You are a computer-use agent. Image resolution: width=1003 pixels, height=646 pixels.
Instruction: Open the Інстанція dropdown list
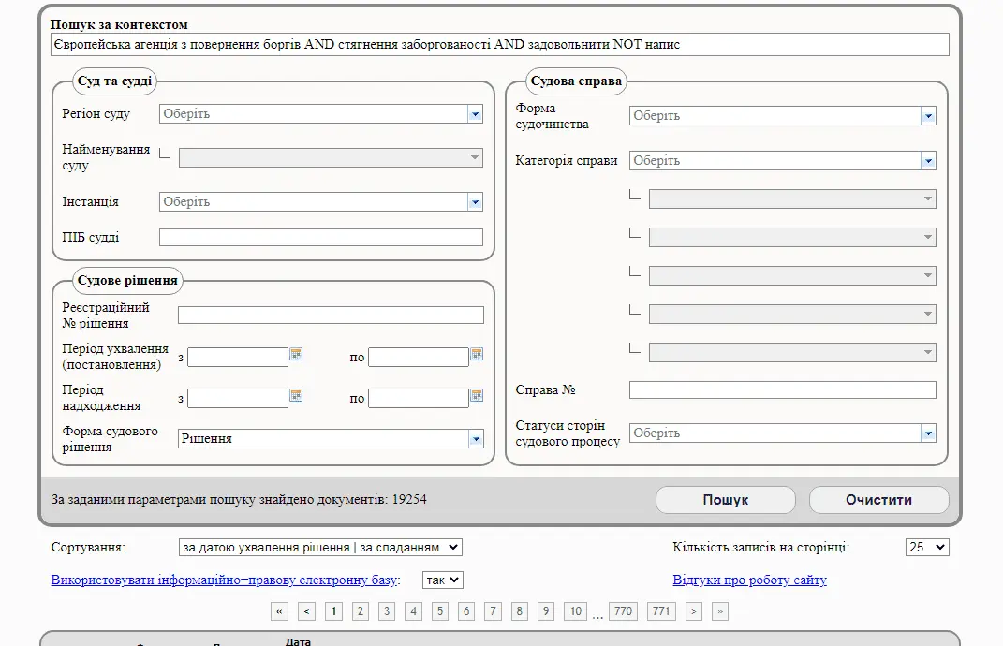[x=475, y=201]
